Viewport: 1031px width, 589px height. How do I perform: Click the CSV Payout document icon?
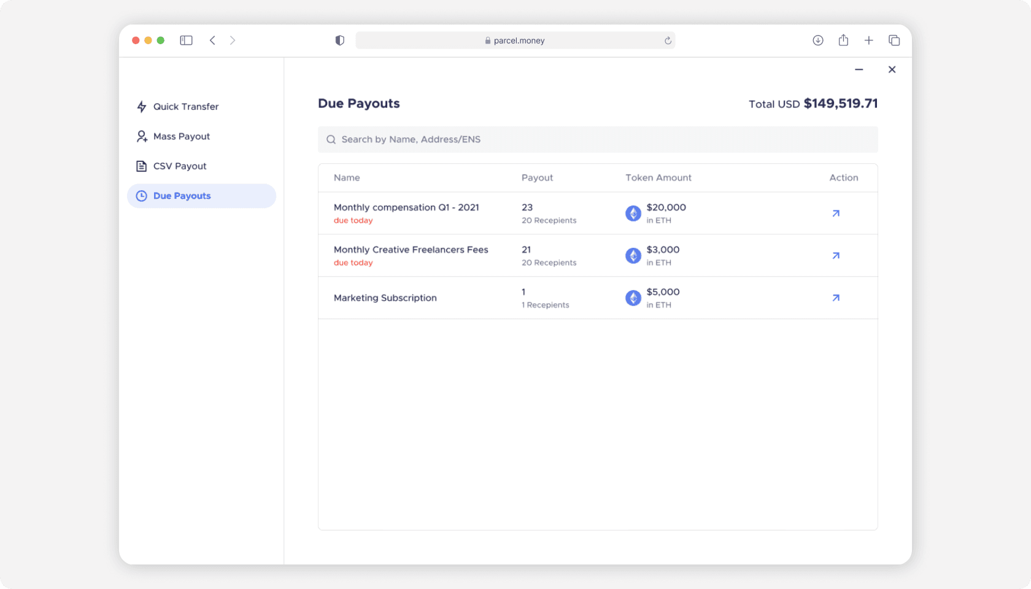pos(141,166)
